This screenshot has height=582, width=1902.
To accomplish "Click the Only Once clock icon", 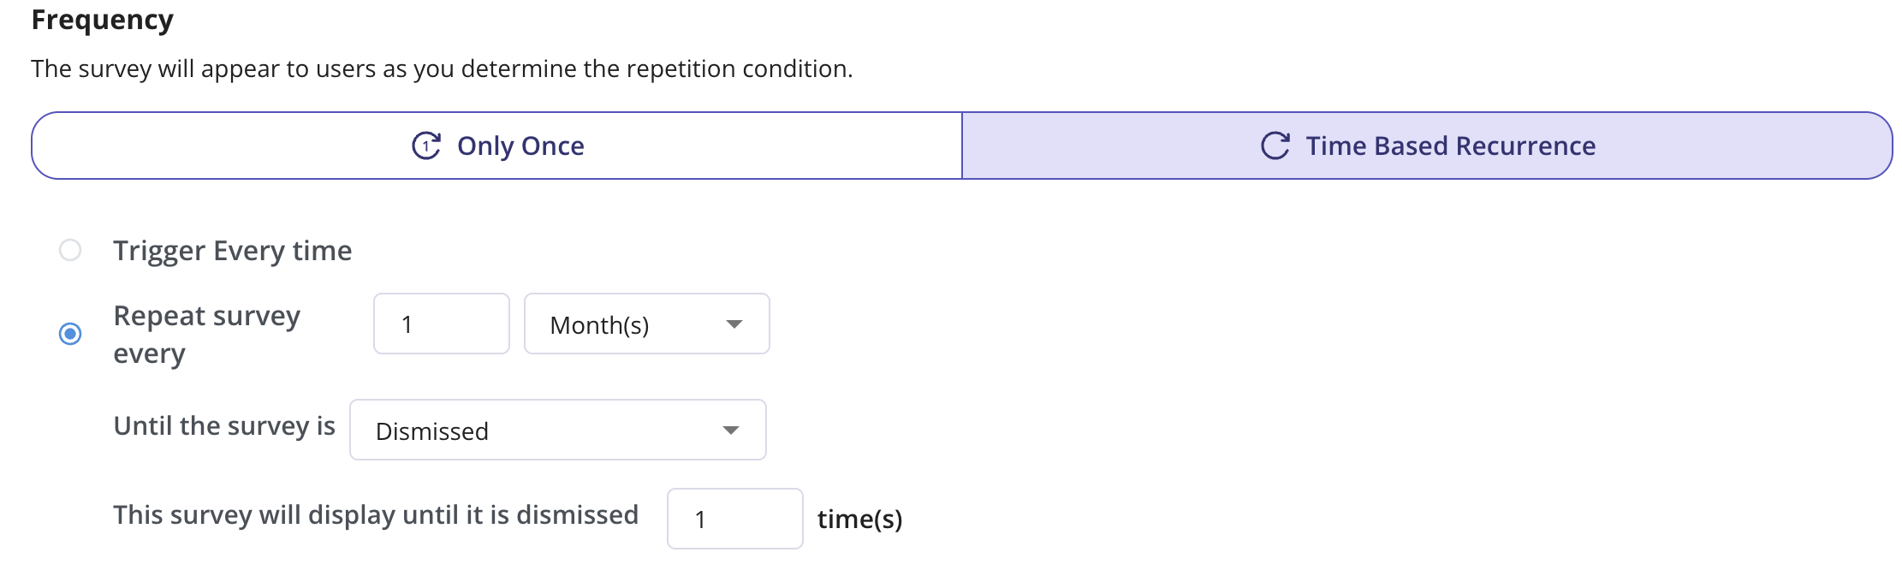I will coord(425,145).
